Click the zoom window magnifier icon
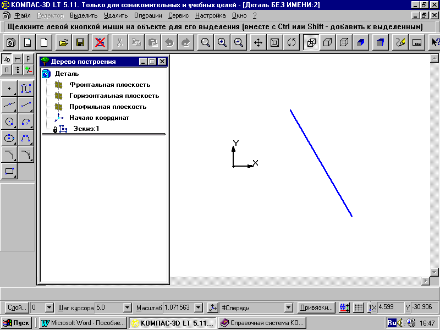 click(205, 42)
